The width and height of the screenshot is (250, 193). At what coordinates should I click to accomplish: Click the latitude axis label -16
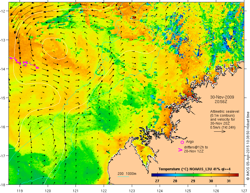[3, 127]
